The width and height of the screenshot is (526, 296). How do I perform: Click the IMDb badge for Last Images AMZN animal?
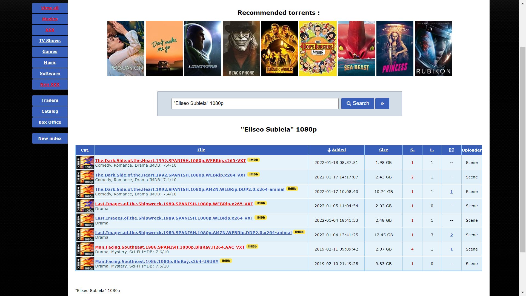coord(299,232)
